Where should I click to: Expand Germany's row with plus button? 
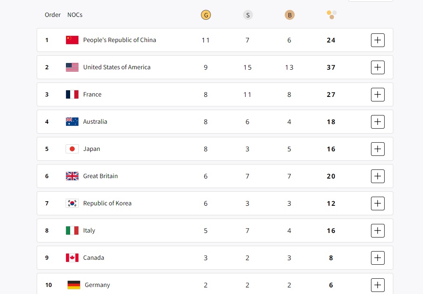coord(378,285)
